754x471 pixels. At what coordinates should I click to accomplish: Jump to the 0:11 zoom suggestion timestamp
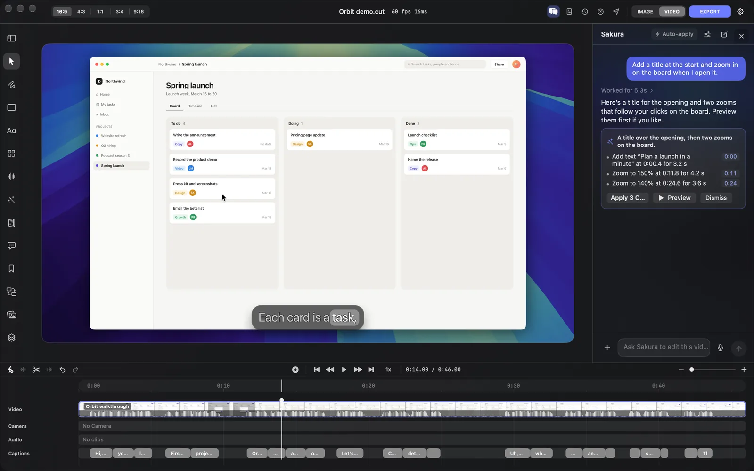tap(730, 173)
